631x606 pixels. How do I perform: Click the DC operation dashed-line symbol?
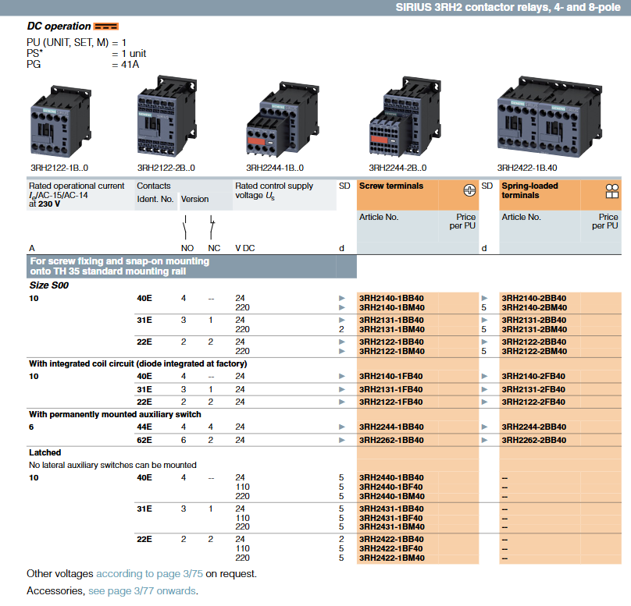(105, 27)
